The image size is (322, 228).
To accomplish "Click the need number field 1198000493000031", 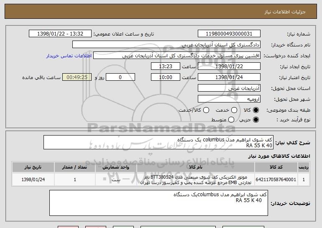I will tap(229, 34).
